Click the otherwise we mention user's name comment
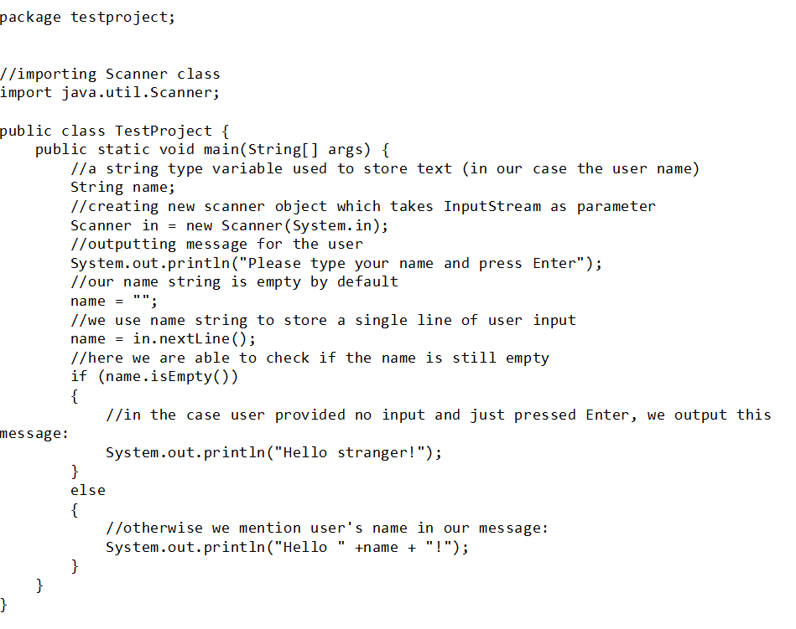The width and height of the screenshot is (796, 629). [x=327, y=528]
